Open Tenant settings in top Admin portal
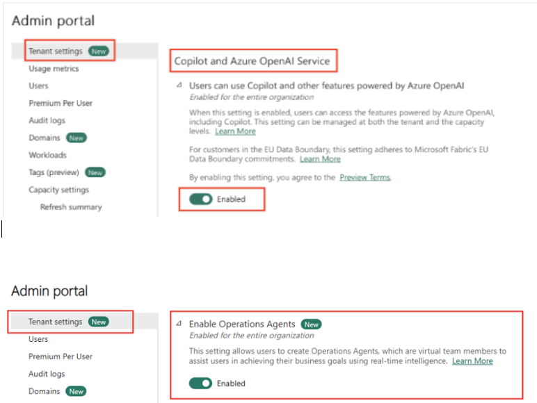This screenshot has width=537, height=403. coord(56,51)
